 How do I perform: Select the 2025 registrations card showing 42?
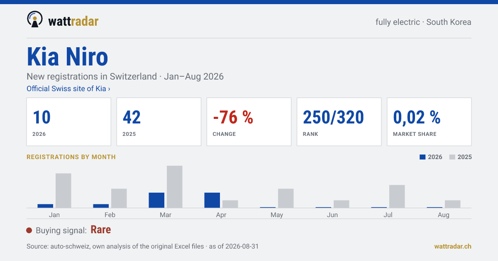[159, 122]
